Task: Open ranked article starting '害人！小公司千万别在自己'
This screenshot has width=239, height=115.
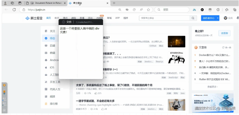Action: (215, 61)
